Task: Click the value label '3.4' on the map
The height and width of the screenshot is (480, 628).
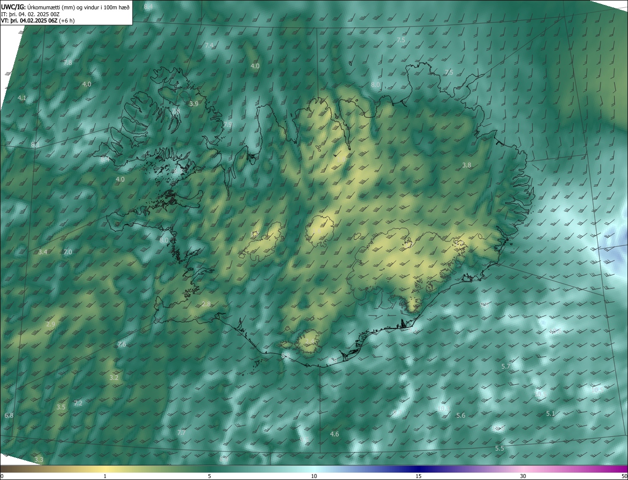Action: (x=43, y=252)
